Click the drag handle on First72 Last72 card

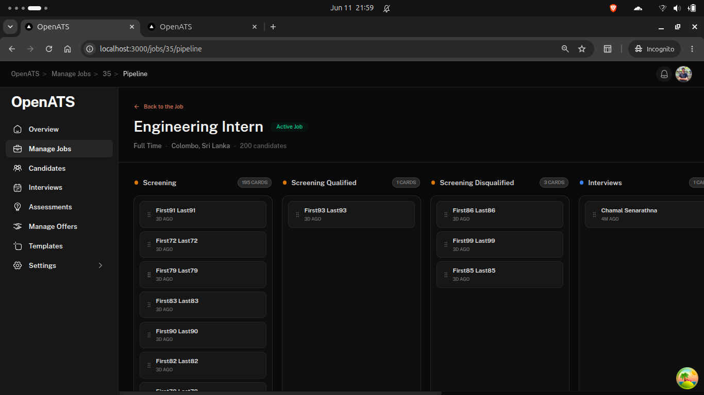149,245
